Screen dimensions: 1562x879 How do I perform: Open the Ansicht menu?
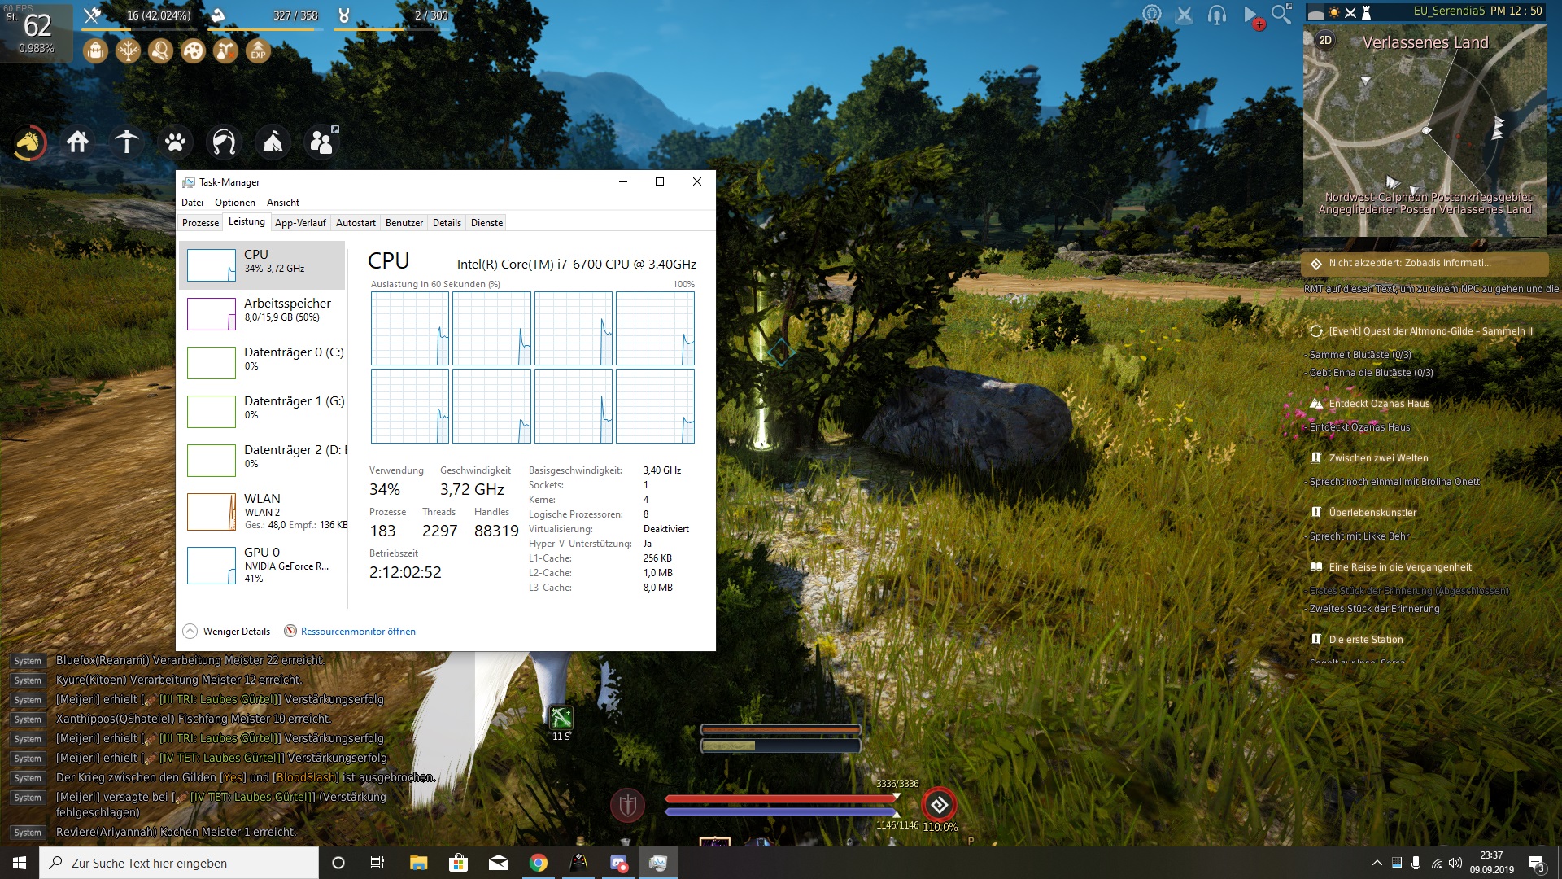coord(283,203)
